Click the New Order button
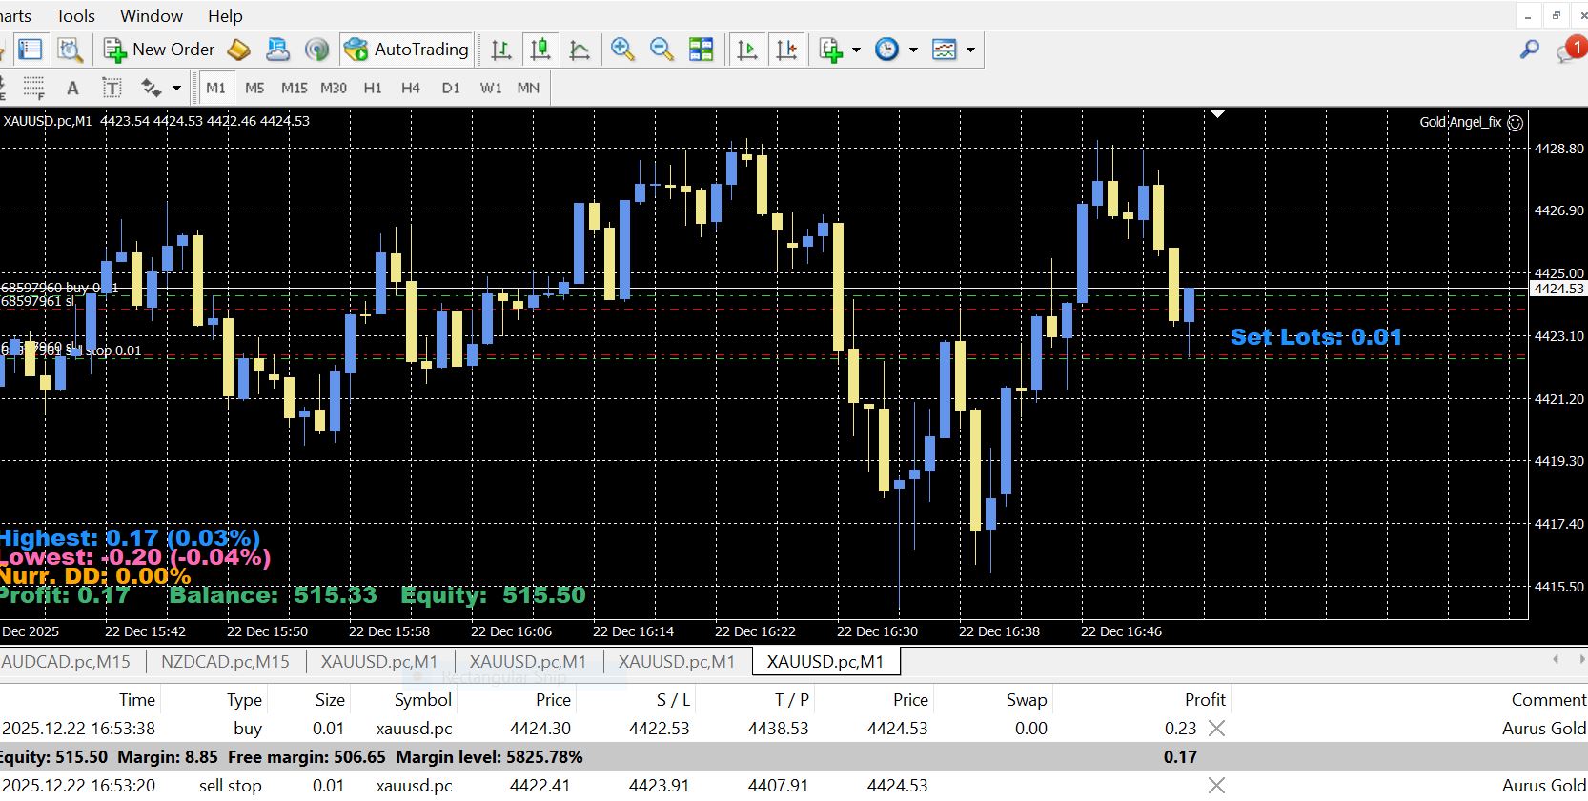This screenshot has width=1588, height=801. pyautogui.click(x=159, y=50)
